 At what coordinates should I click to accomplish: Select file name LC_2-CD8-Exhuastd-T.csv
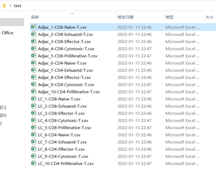(62, 106)
